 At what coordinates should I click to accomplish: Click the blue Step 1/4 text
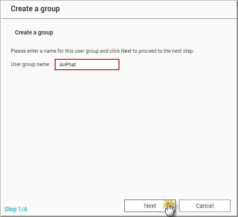[16, 209]
